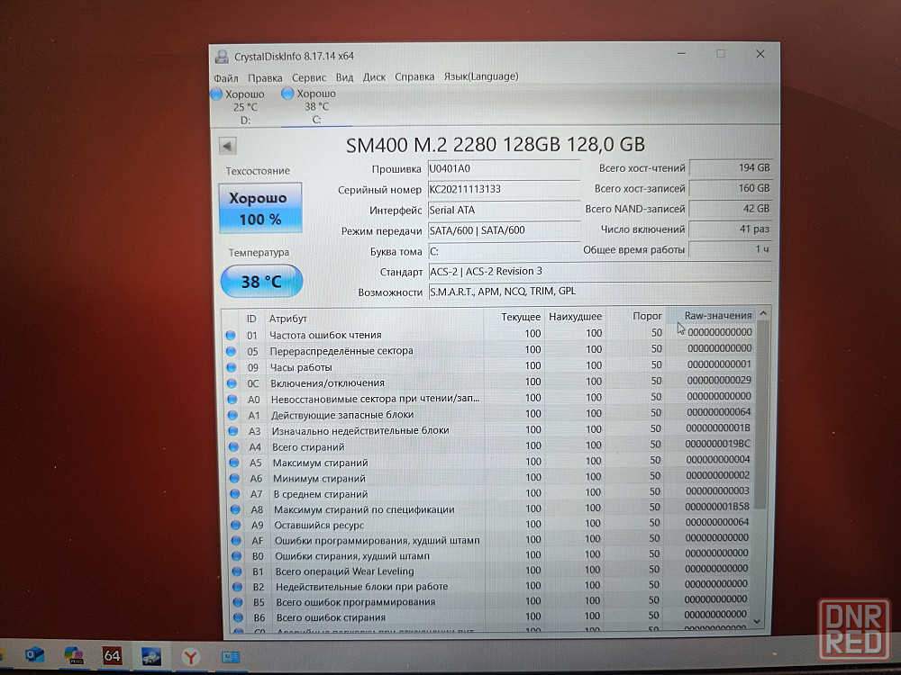The image size is (901, 675).
Task: Click the host reads value 194 GB
Action: pos(731,168)
